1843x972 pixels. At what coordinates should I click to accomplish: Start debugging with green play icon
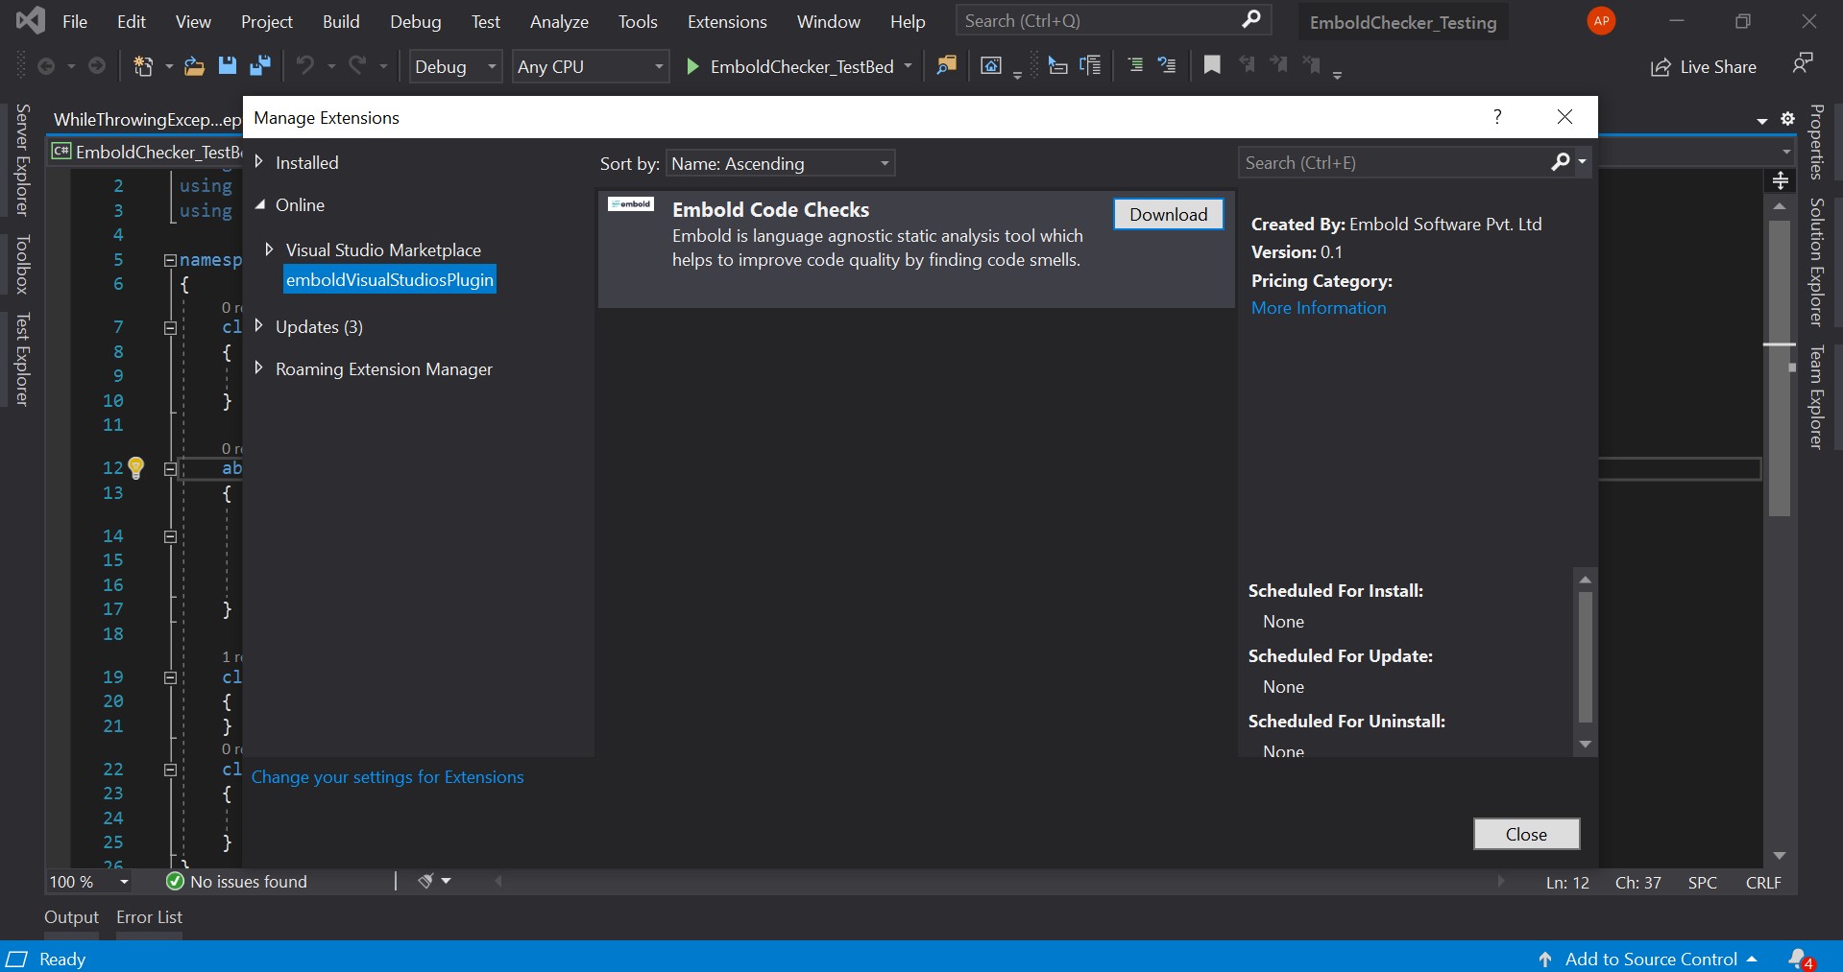coord(692,66)
